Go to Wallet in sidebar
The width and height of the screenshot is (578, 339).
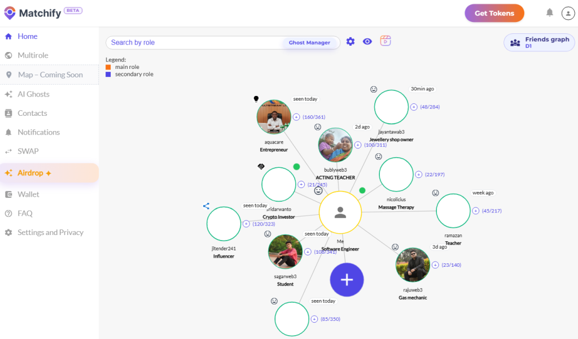coord(28,194)
